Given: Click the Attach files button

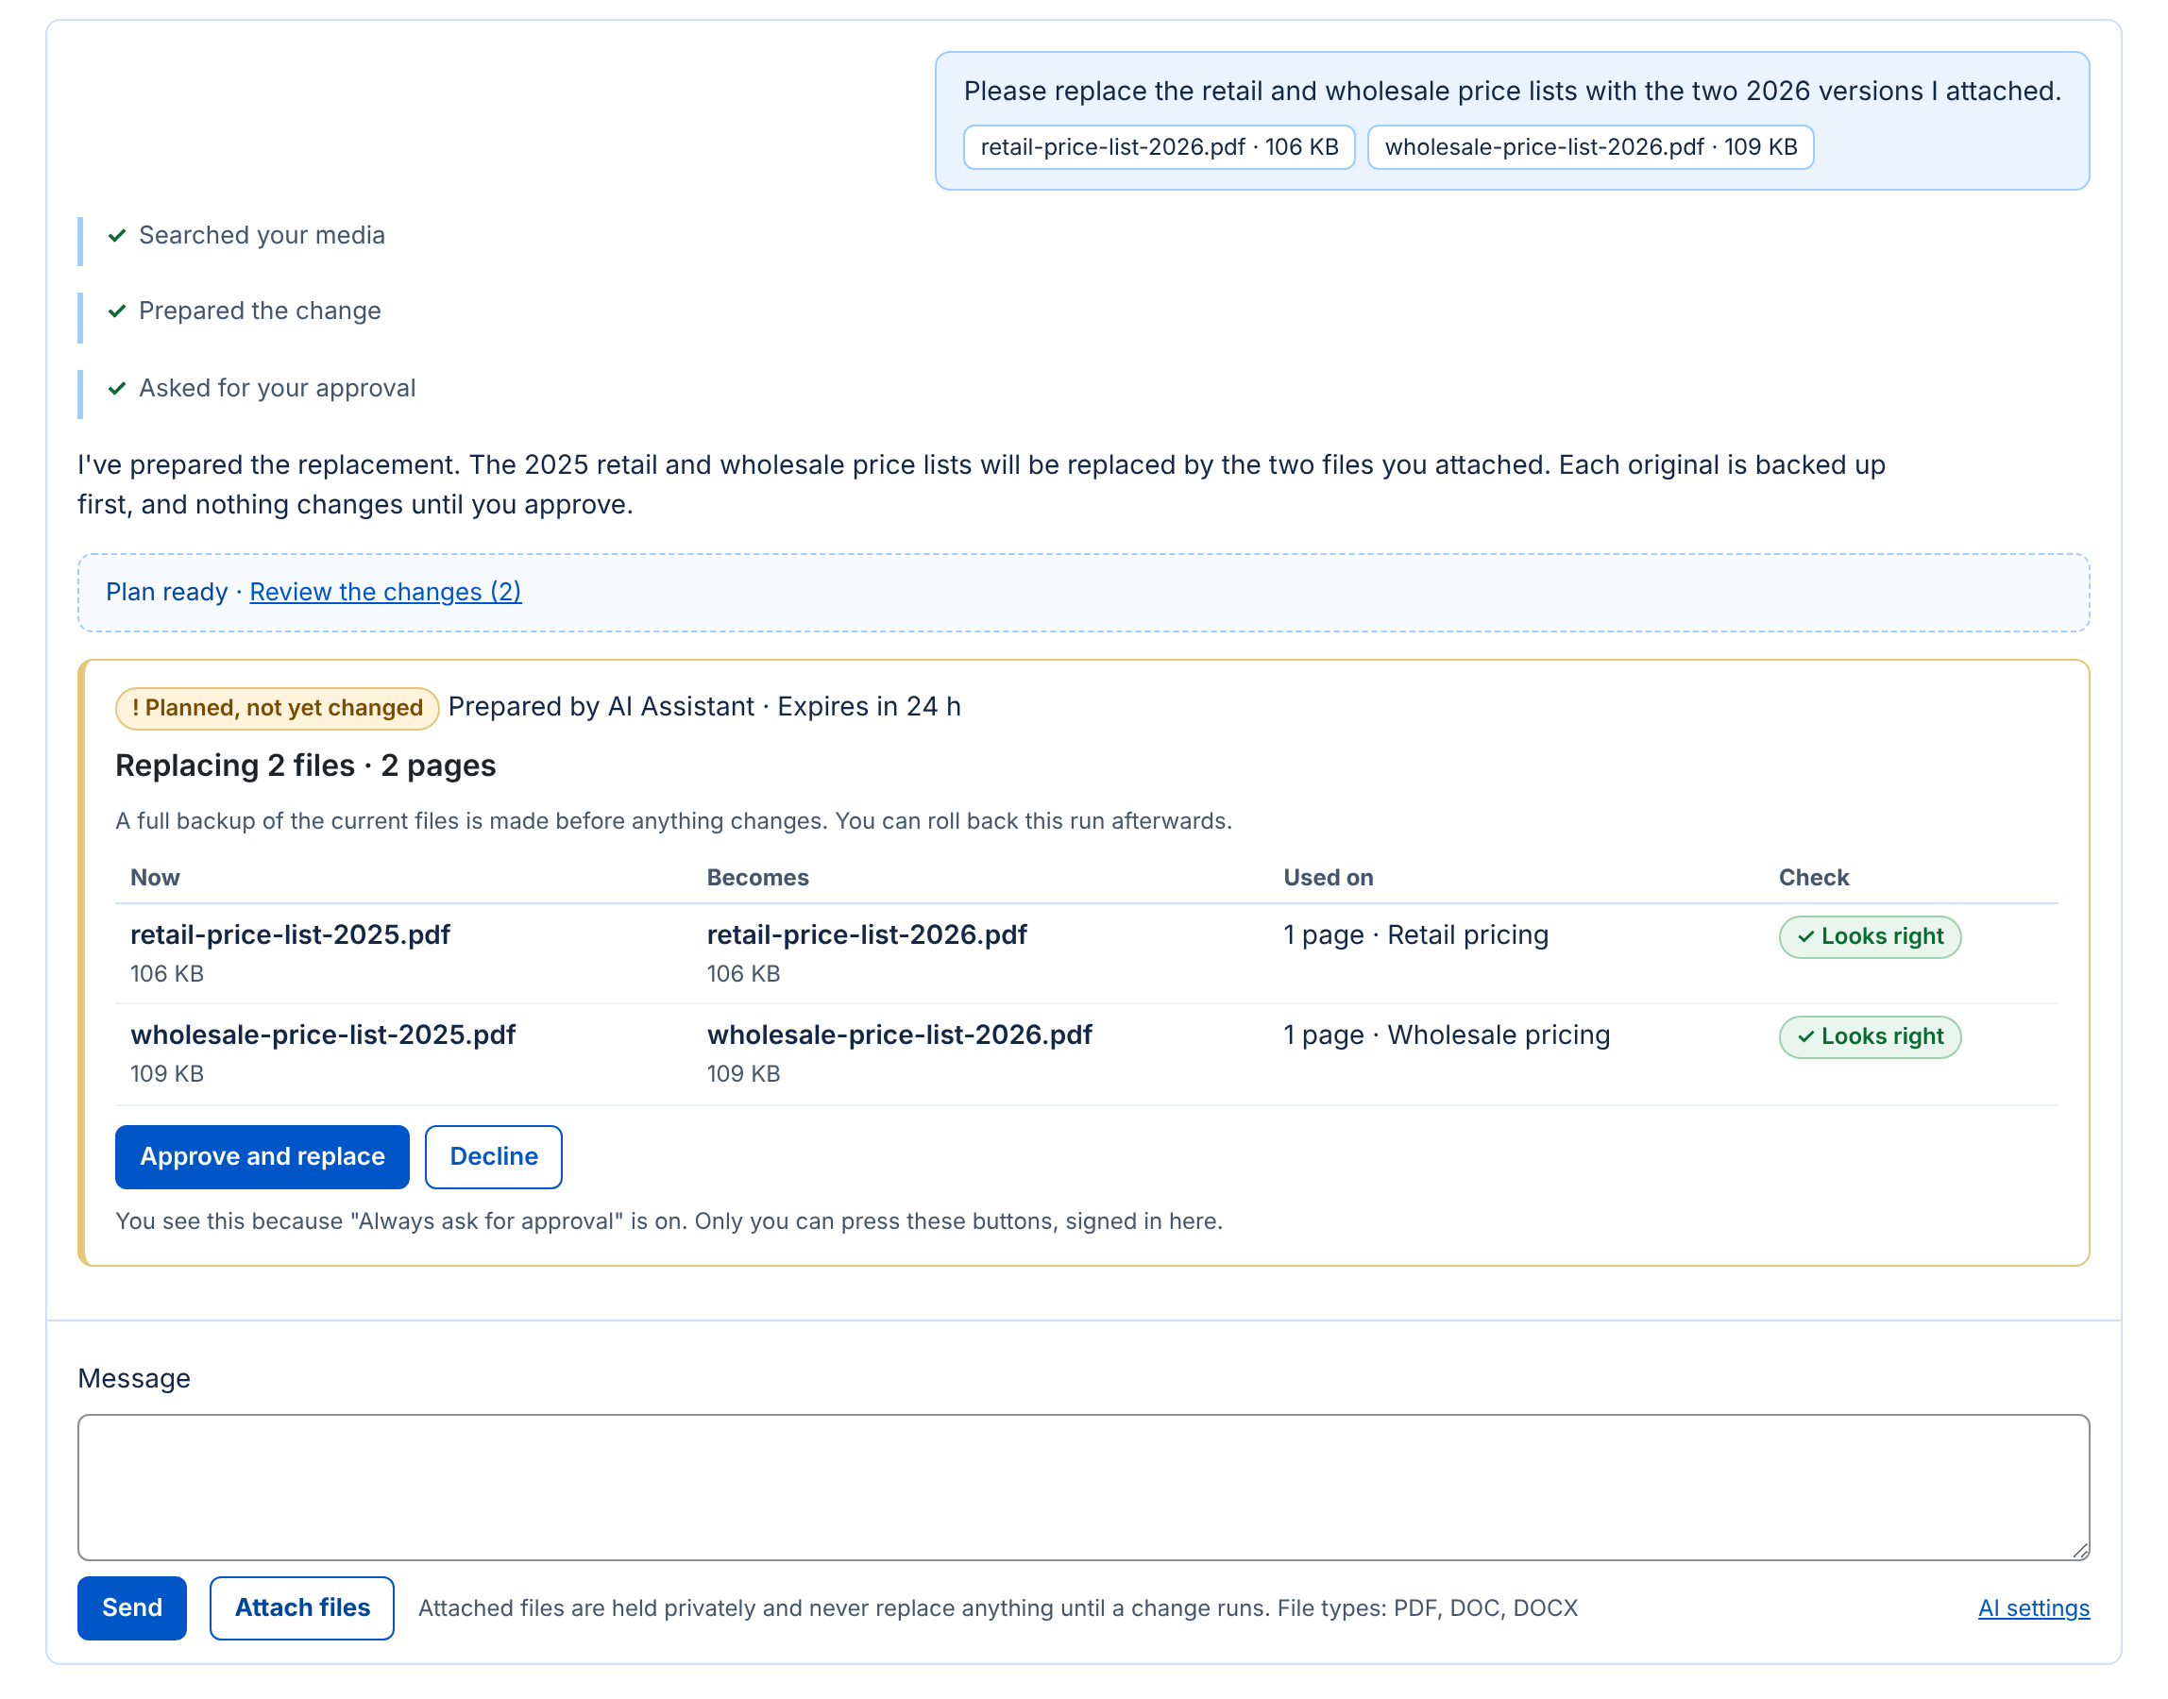Looking at the screenshot, I should click(302, 1606).
